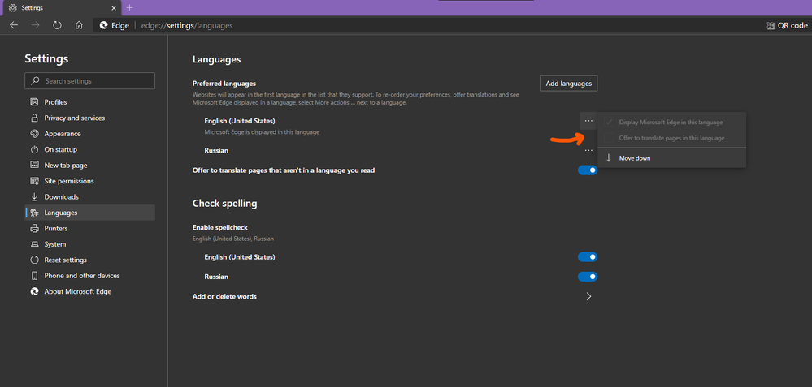Click the New tab page icon
Image resolution: width=812 pixels, height=387 pixels.
coord(34,166)
